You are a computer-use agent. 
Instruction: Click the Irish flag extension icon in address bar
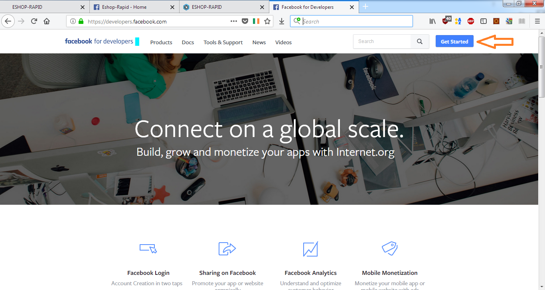[256, 22]
